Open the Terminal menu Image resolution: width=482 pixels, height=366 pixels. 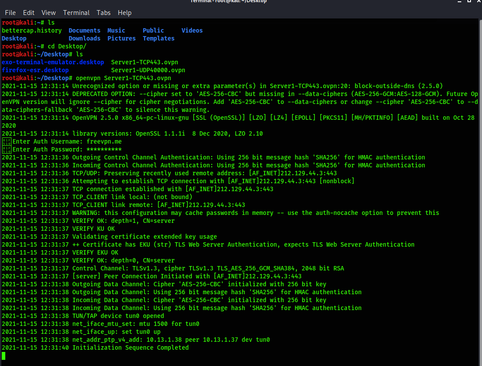coord(76,13)
